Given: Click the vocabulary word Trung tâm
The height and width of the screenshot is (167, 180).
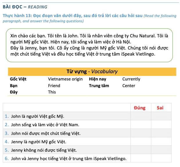Looking at the screenshot, I should tap(99, 86).
